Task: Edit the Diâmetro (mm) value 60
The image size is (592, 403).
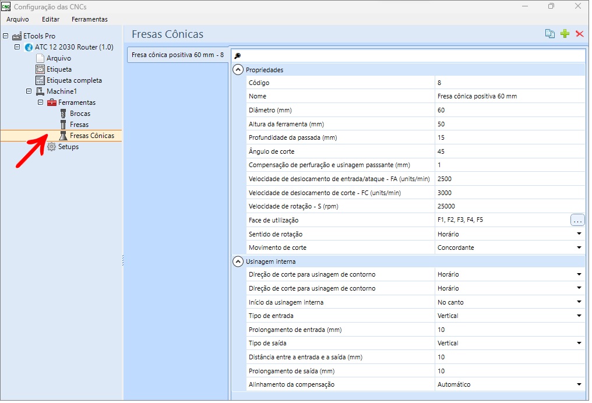Action: (510, 110)
